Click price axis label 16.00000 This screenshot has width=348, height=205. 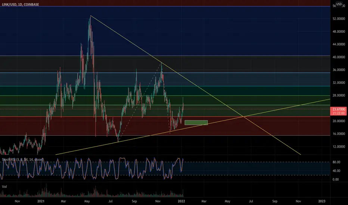tap(339, 134)
